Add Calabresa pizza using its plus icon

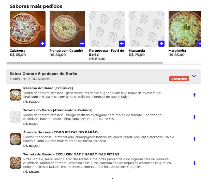click(42, 43)
